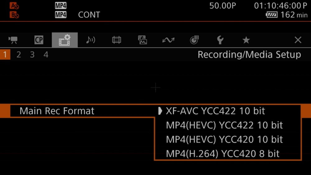Viewport: 311px width, 175px height.
Task: Open the Assignable Buttons dial icon
Action: (x=194, y=40)
